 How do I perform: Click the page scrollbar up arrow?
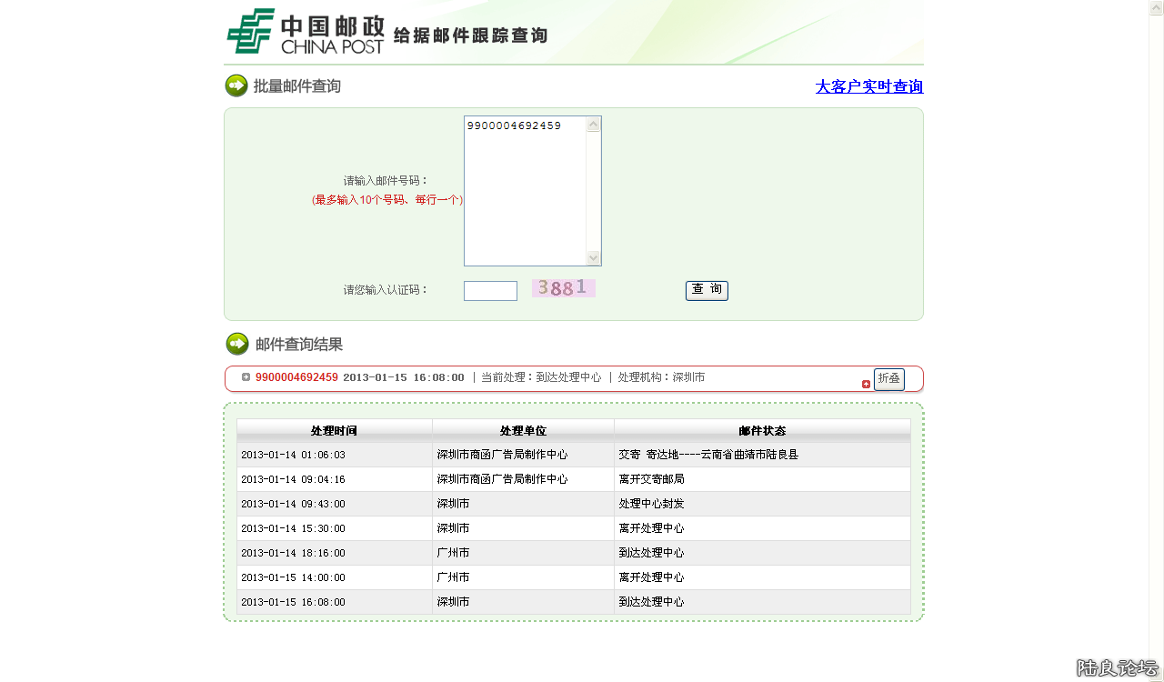pyautogui.click(x=1156, y=7)
